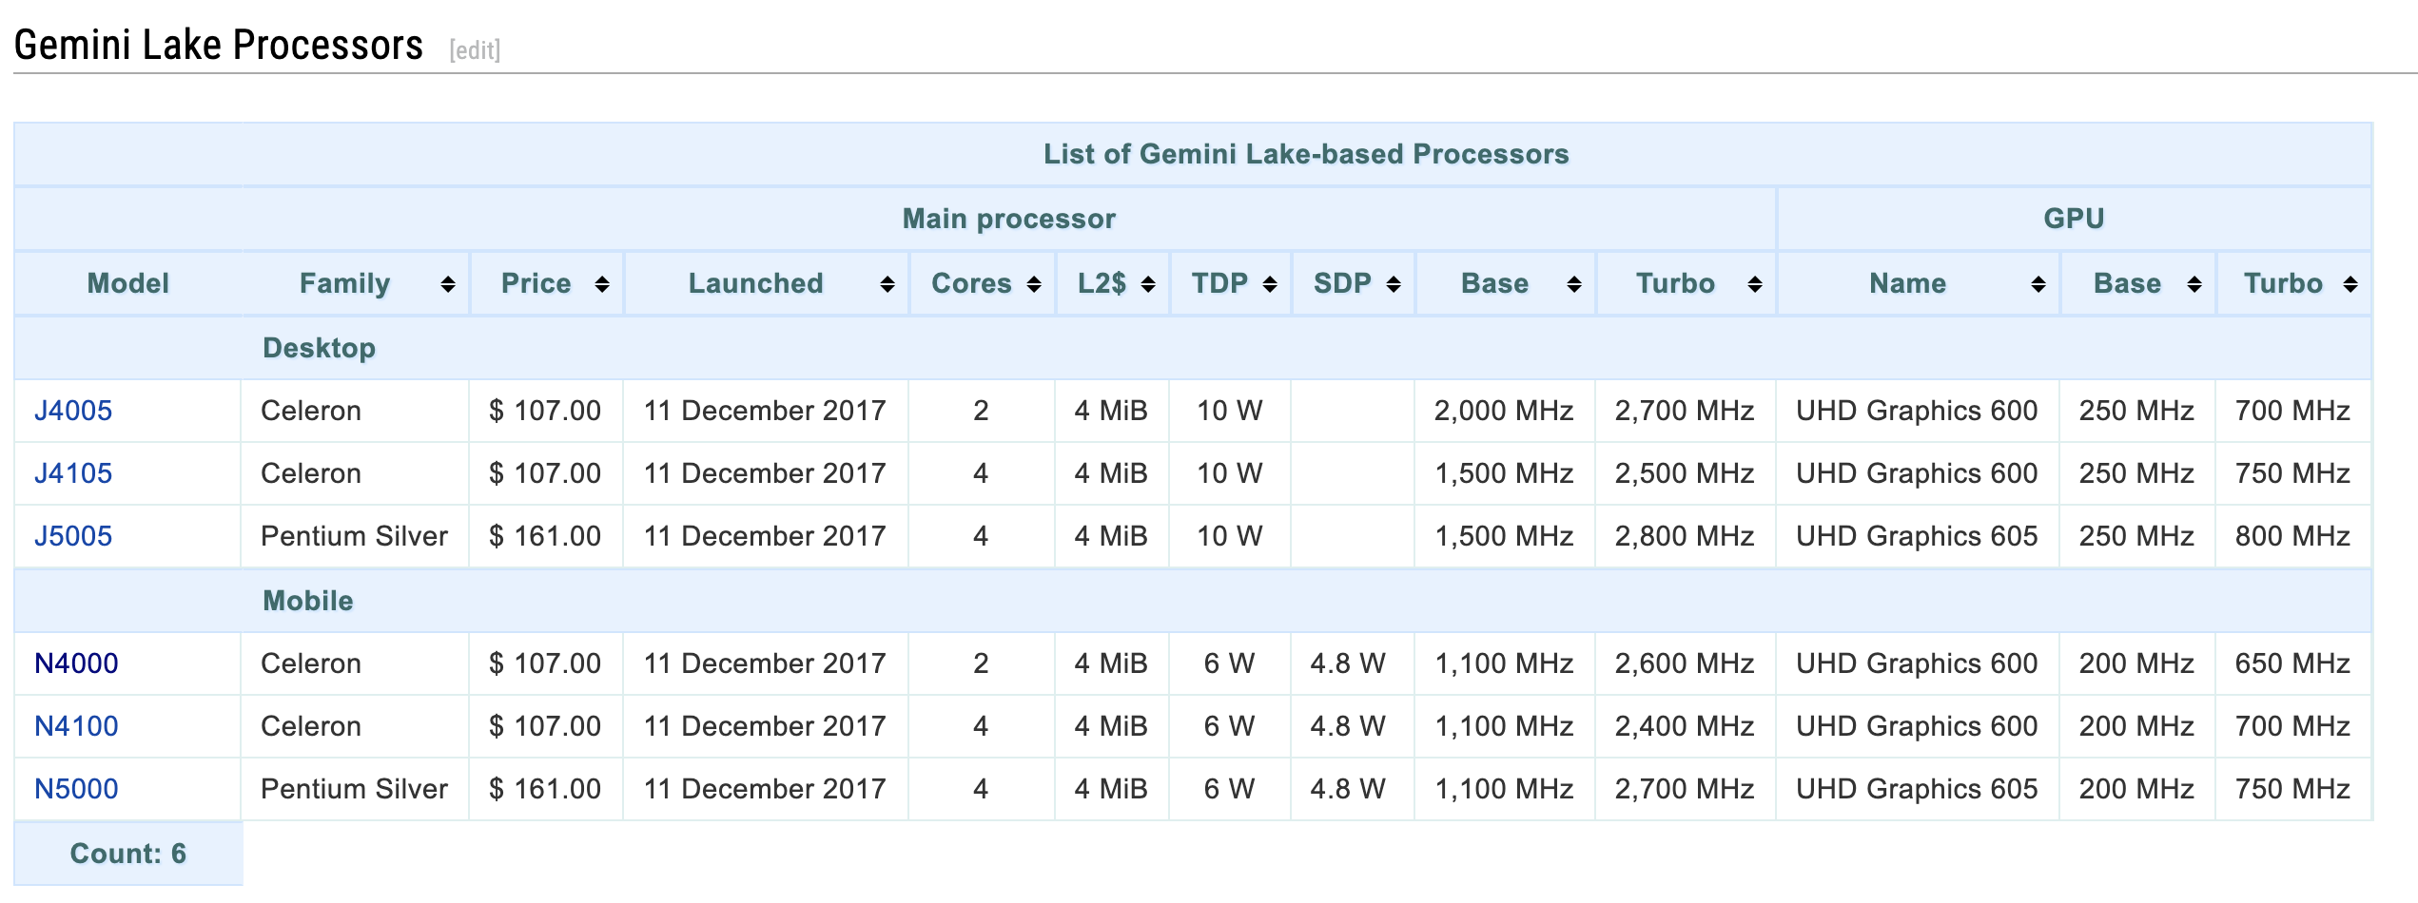The image size is (2418, 903).
Task: Click the "List of Gemini Lake-based Processors" title
Action: click(1306, 154)
